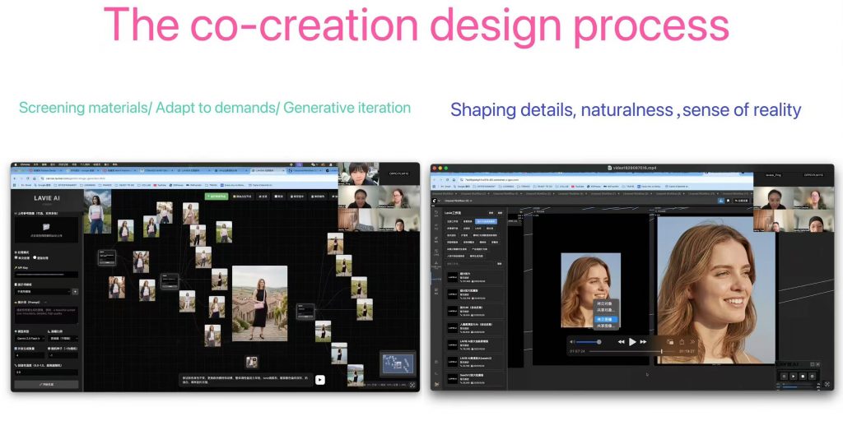The height and width of the screenshot is (421, 843).
Task: Click the green button in the canvas toolbar
Action: coord(218,197)
